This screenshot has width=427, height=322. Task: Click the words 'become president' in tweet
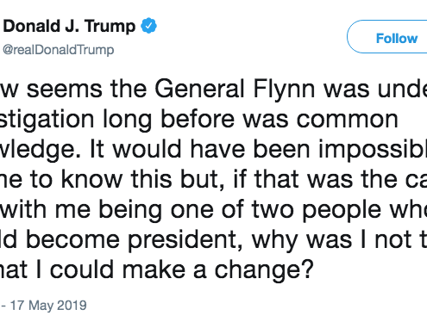click(x=132, y=239)
